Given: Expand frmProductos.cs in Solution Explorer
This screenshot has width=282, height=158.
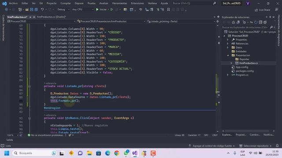Looking at the screenshot, I should [231, 63].
